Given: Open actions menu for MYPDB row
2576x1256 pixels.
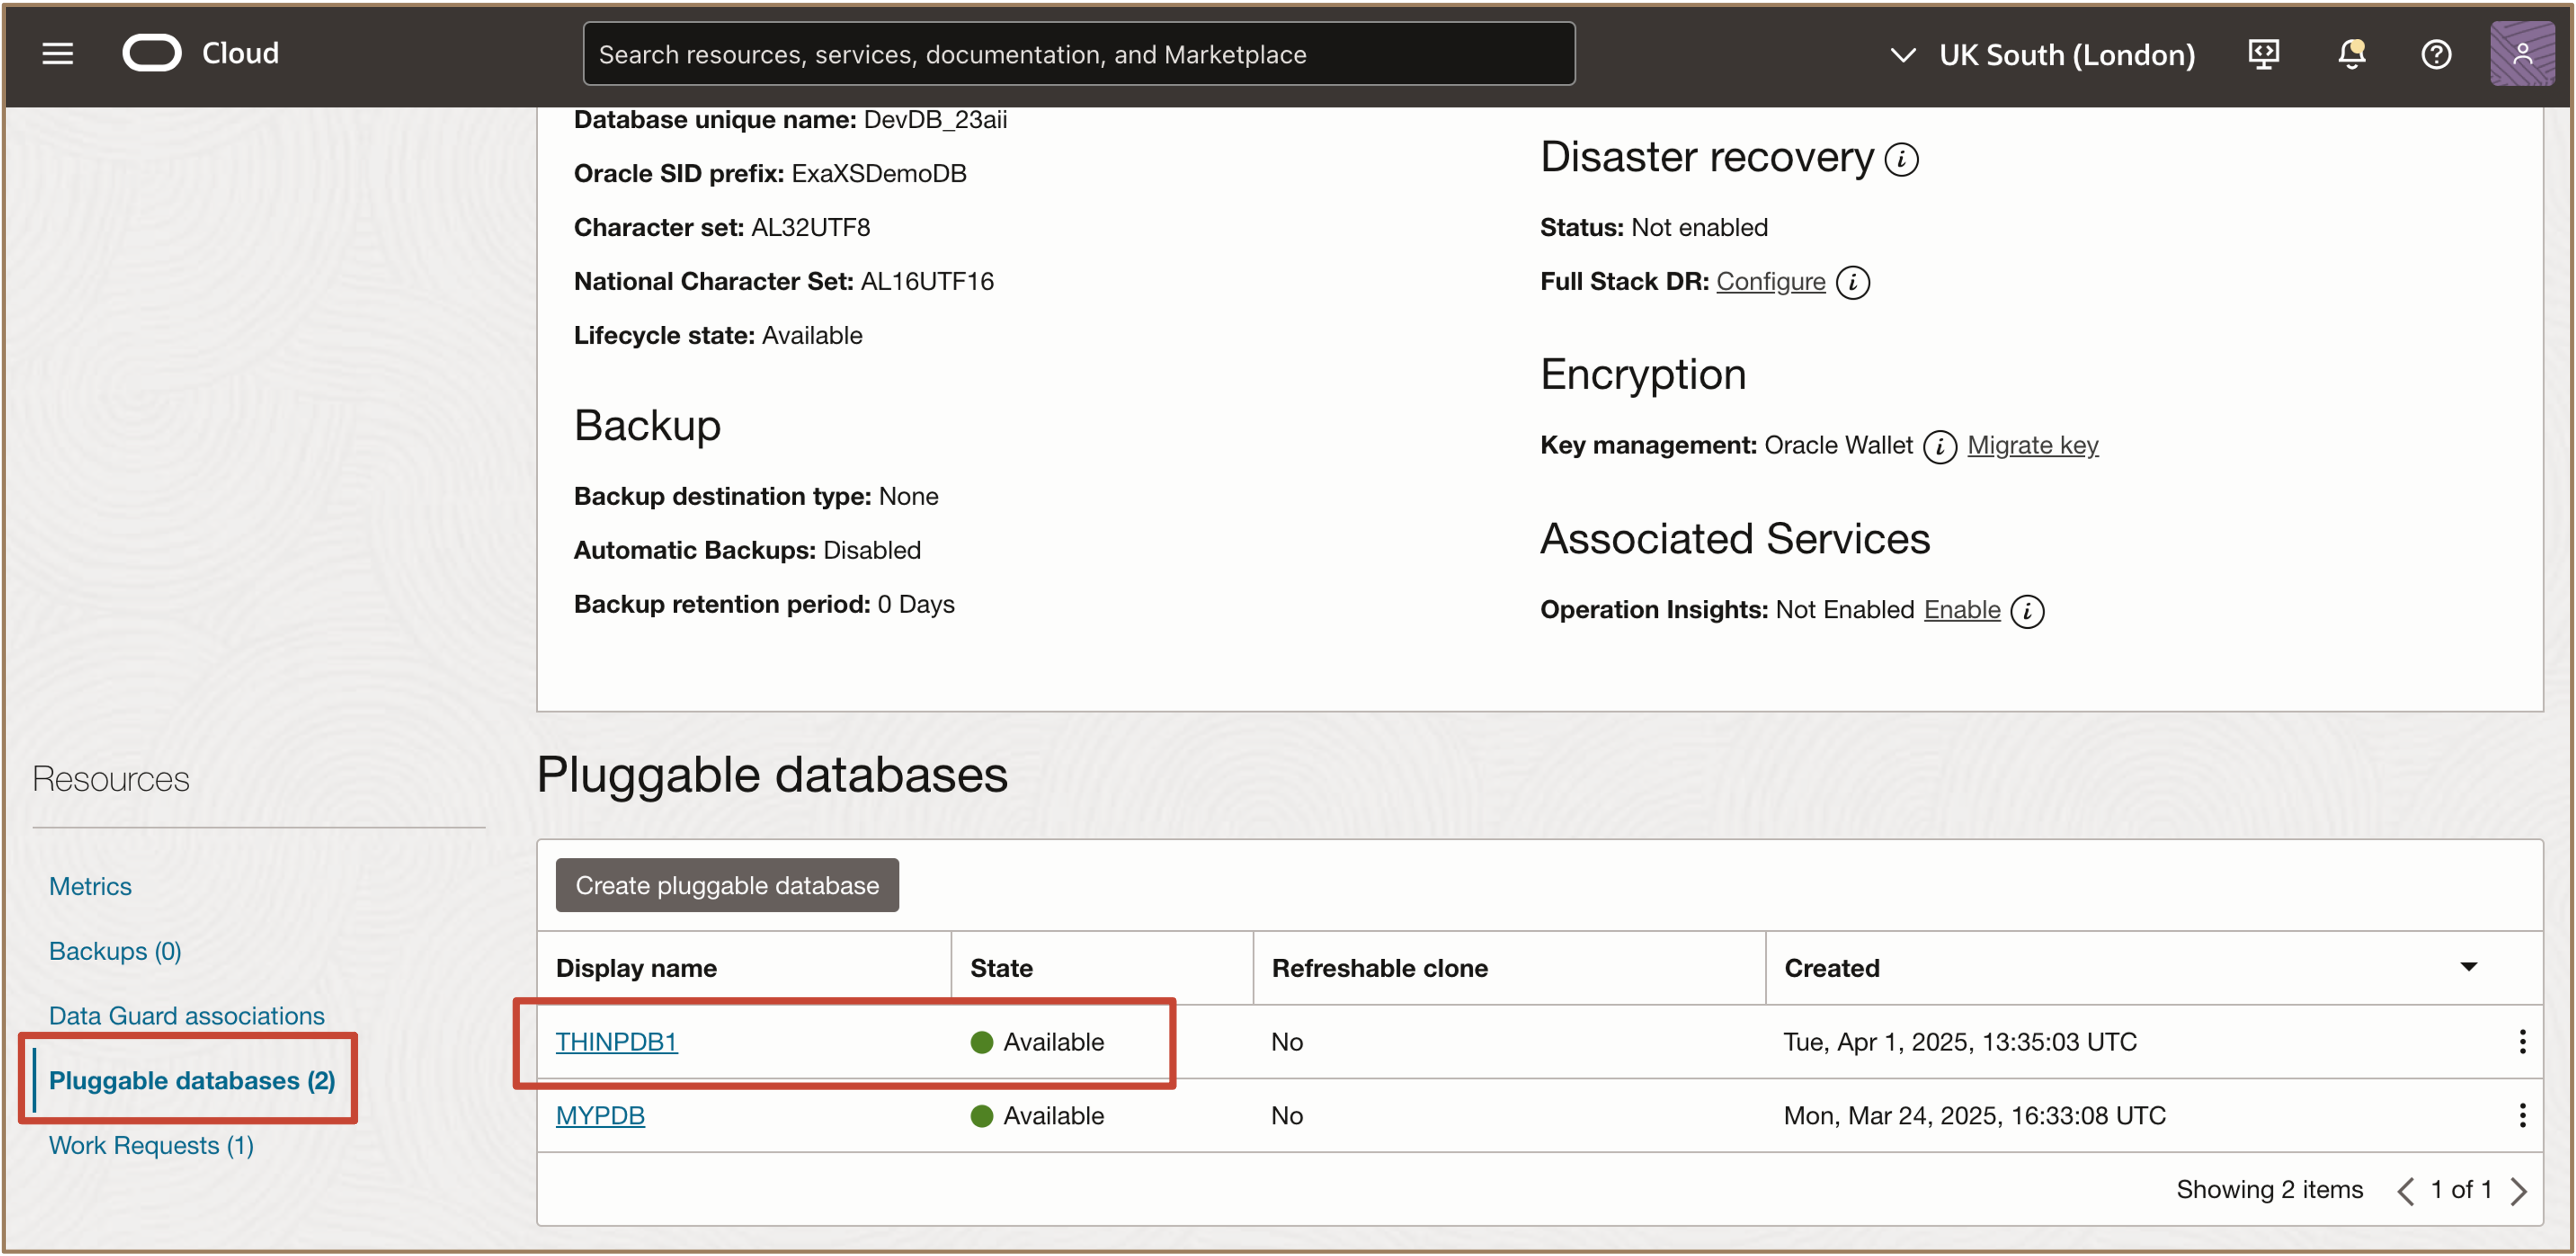Looking at the screenshot, I should pyautogui.click(x=2522, y=1116).
